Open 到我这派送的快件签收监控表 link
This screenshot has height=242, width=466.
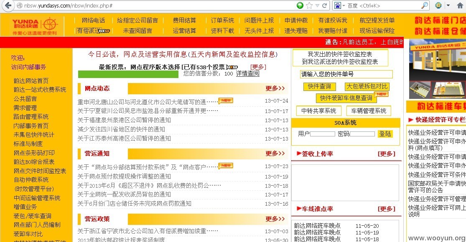tap(340, 62)
